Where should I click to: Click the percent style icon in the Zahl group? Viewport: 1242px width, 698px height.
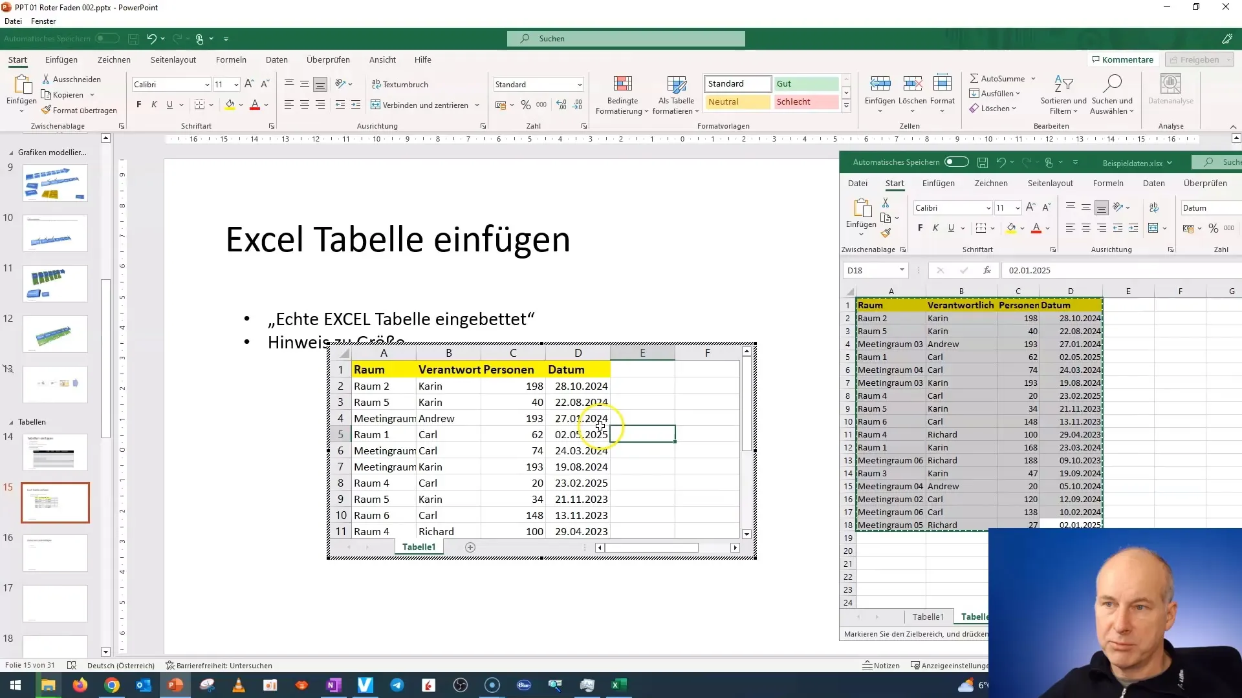click(526, 105)
